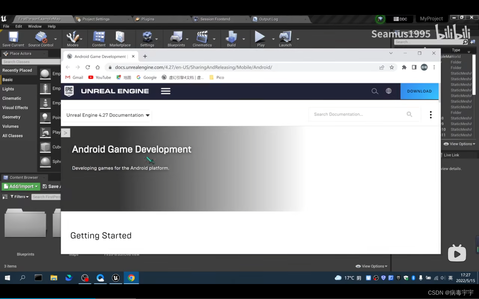Click the Search Classes field
The image size is (479, 299).
pos(31,62)
